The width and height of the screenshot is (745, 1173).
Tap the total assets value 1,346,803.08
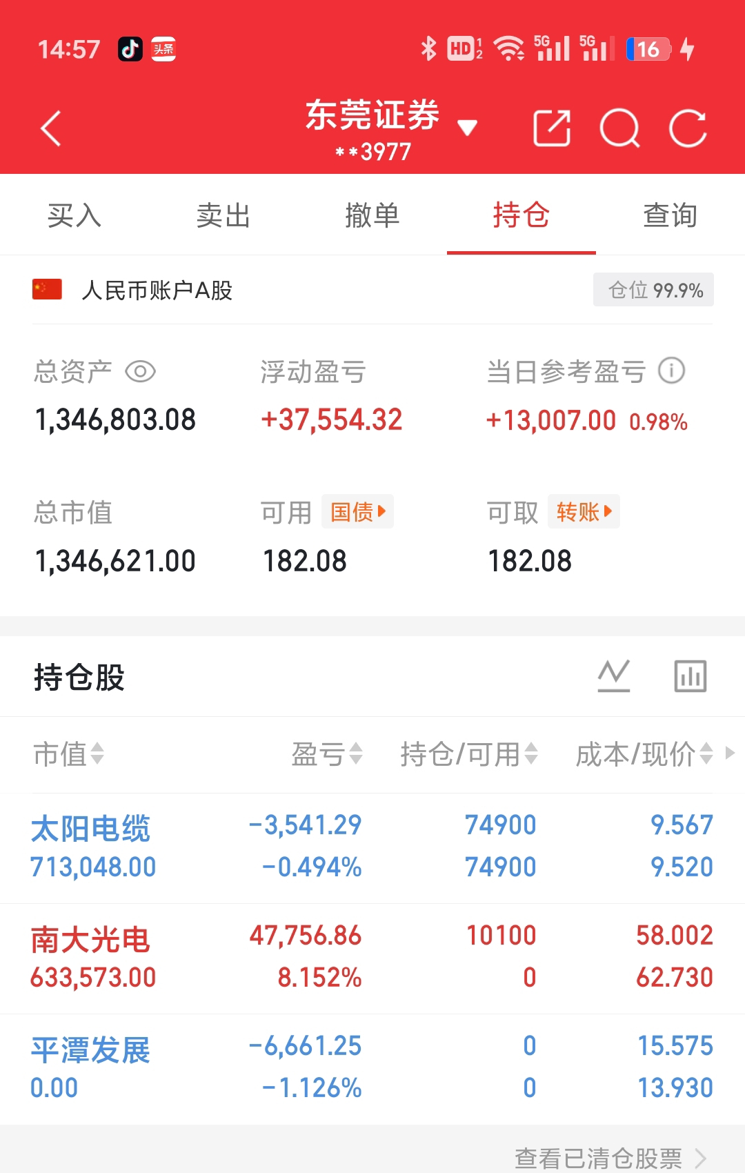tap(115, 420)
